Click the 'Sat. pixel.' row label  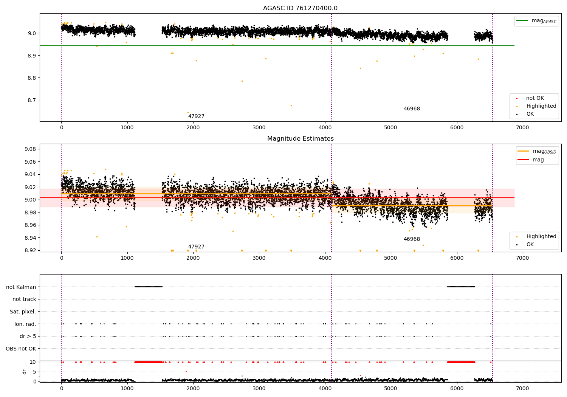tap(23, 312)
